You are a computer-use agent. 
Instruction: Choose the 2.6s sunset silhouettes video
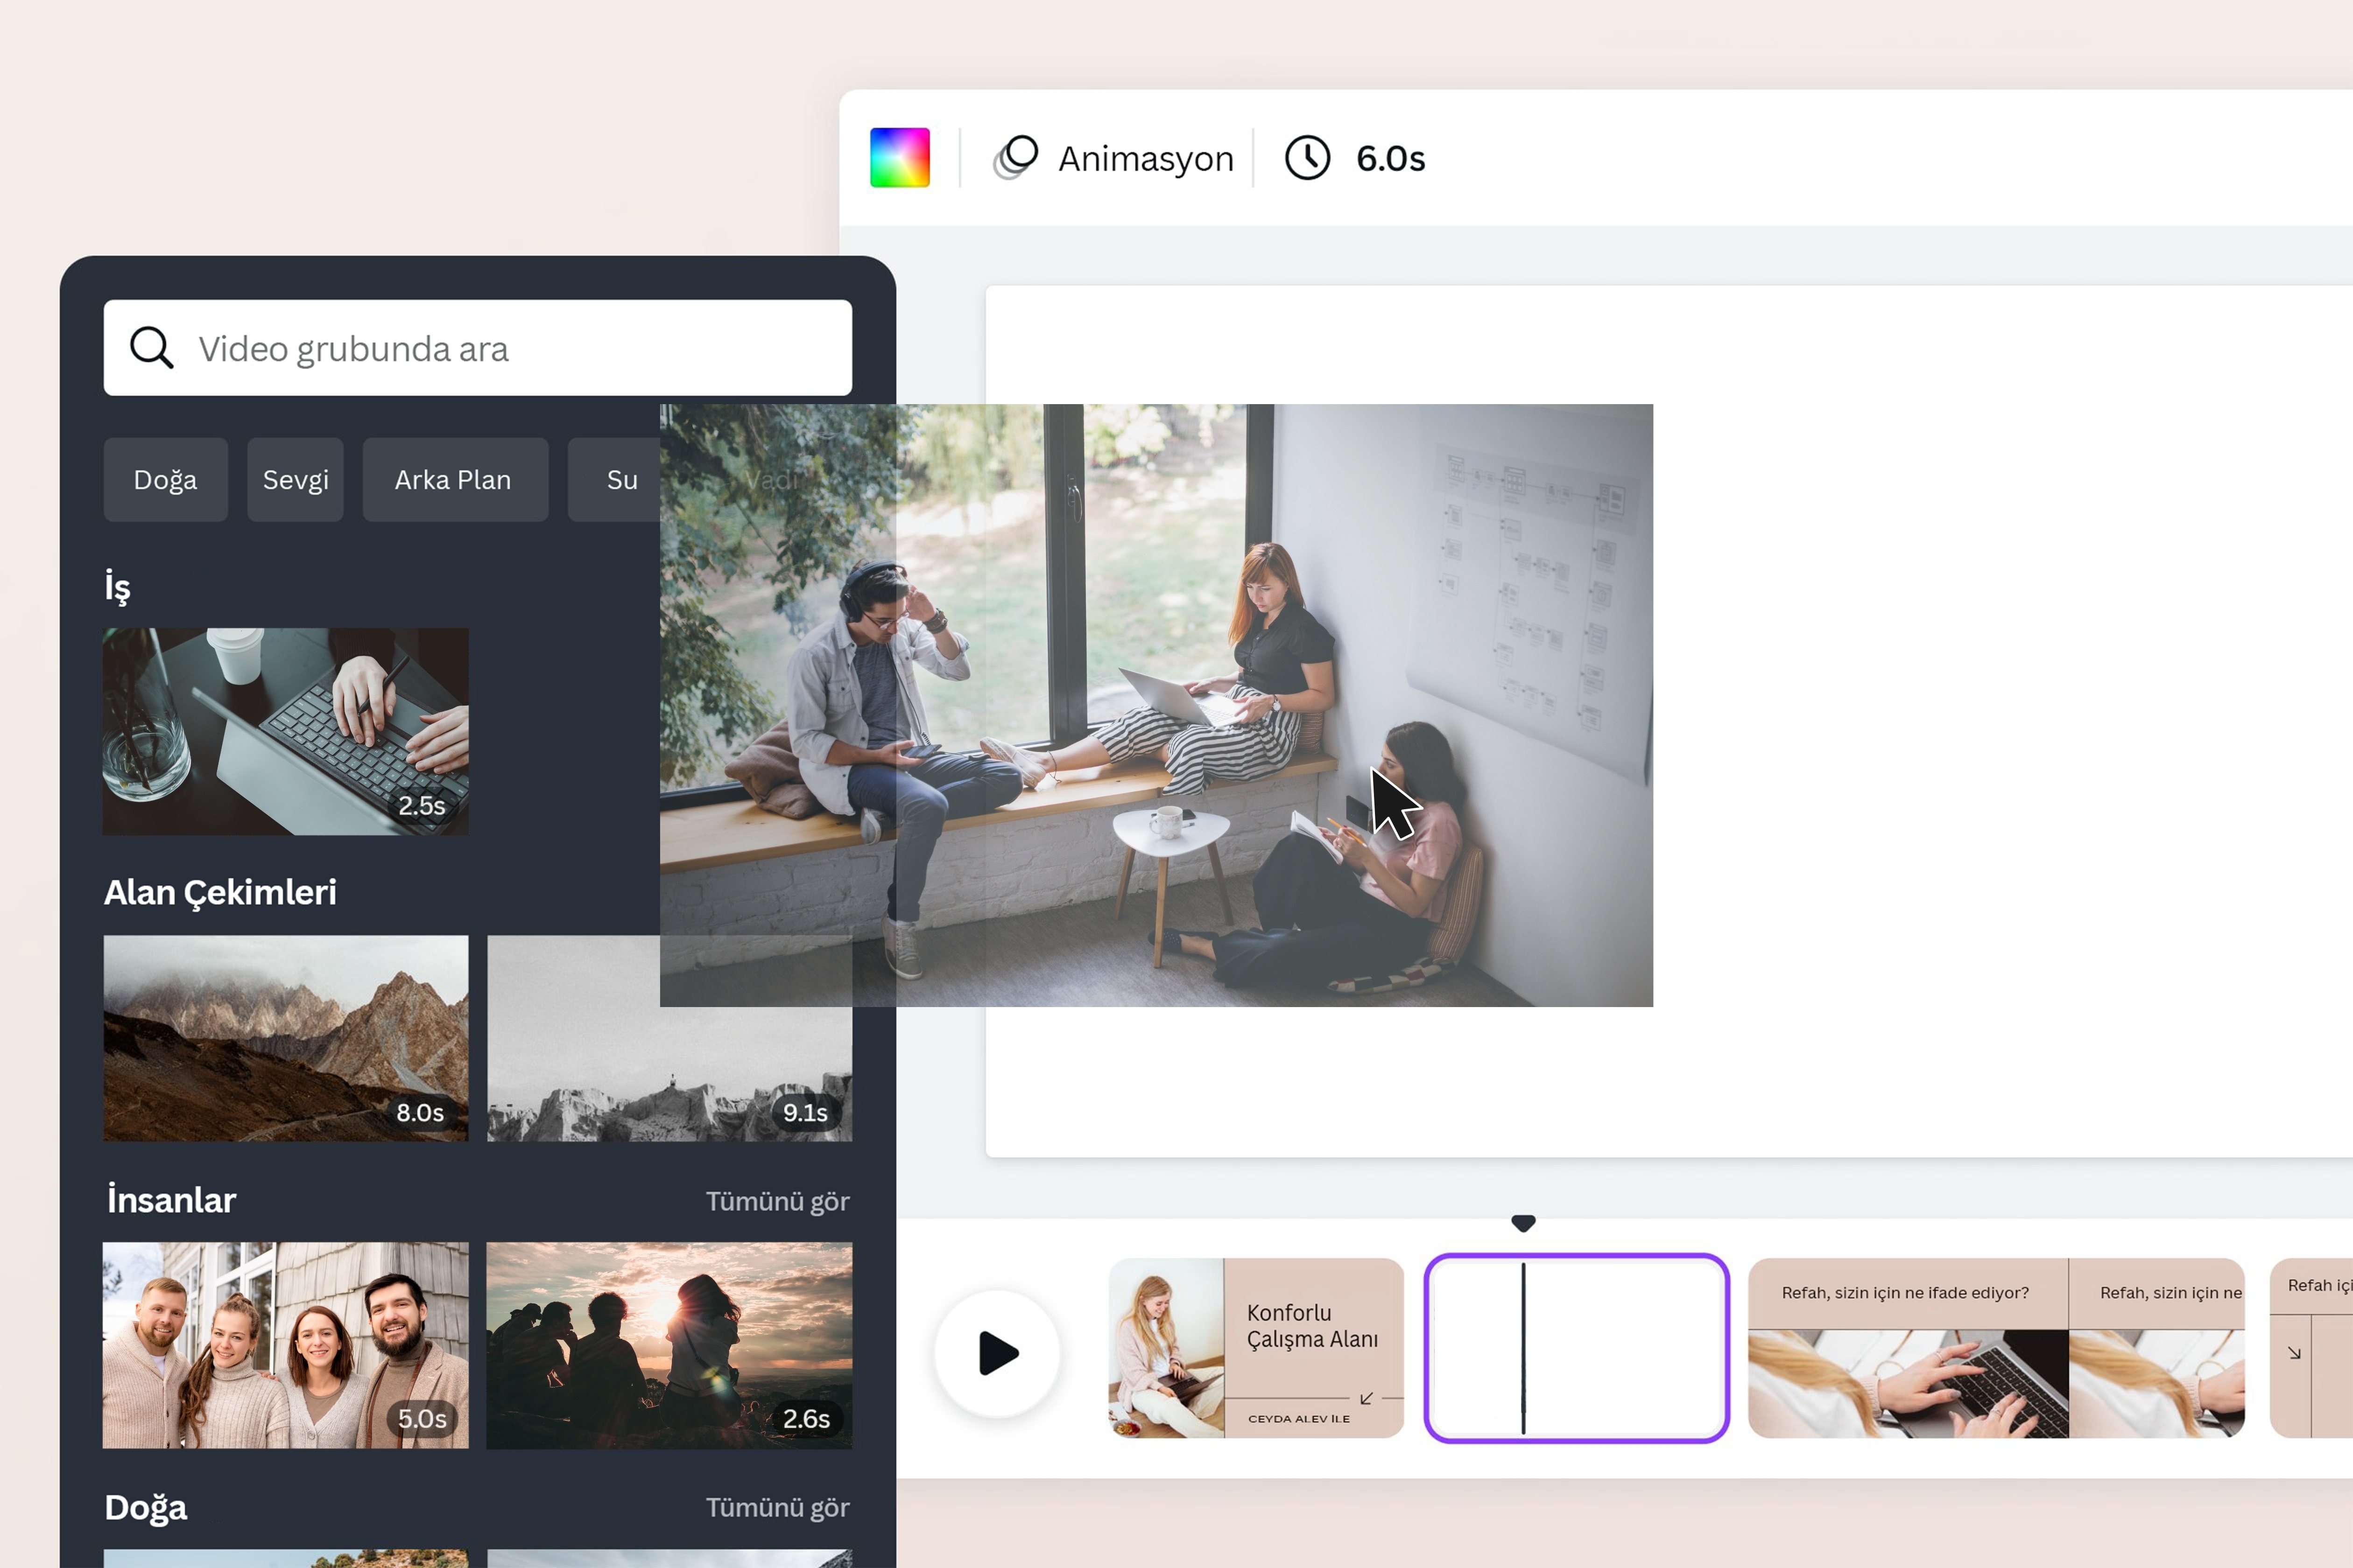(x=669, y=1345)
